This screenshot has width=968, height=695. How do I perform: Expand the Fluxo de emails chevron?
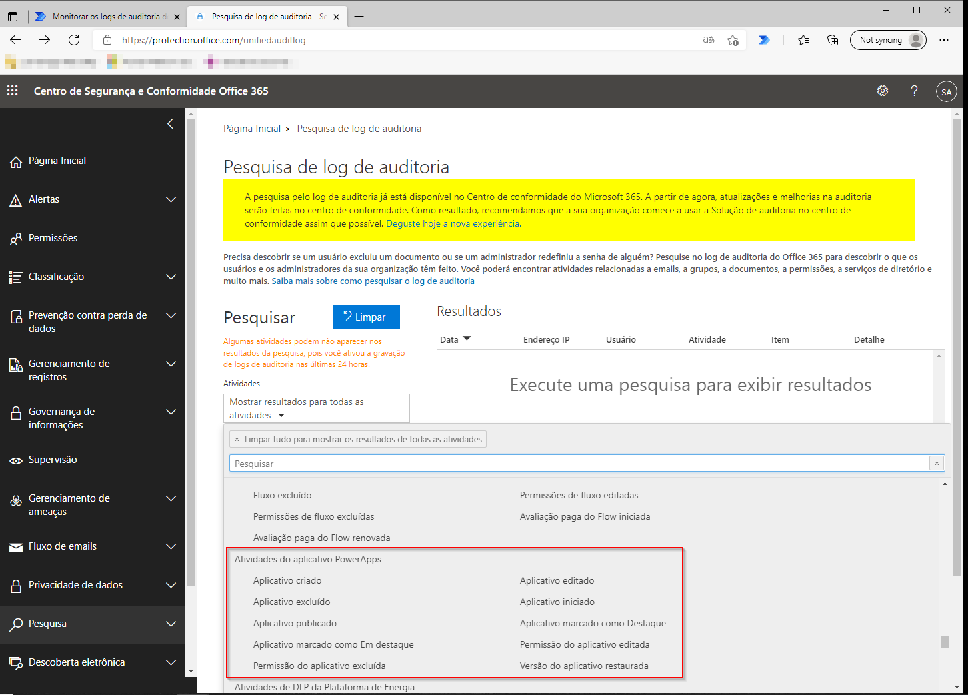171,546
